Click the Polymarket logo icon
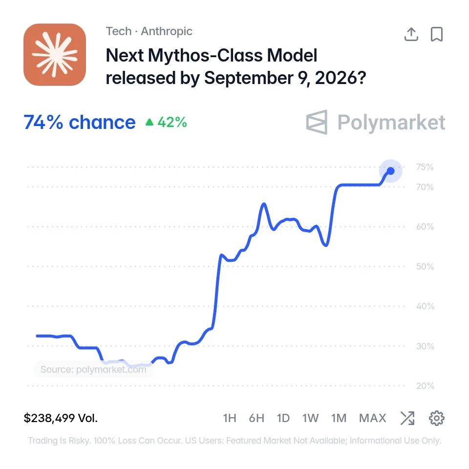This screenshot has height=469, width=469. tap(317, 122)
